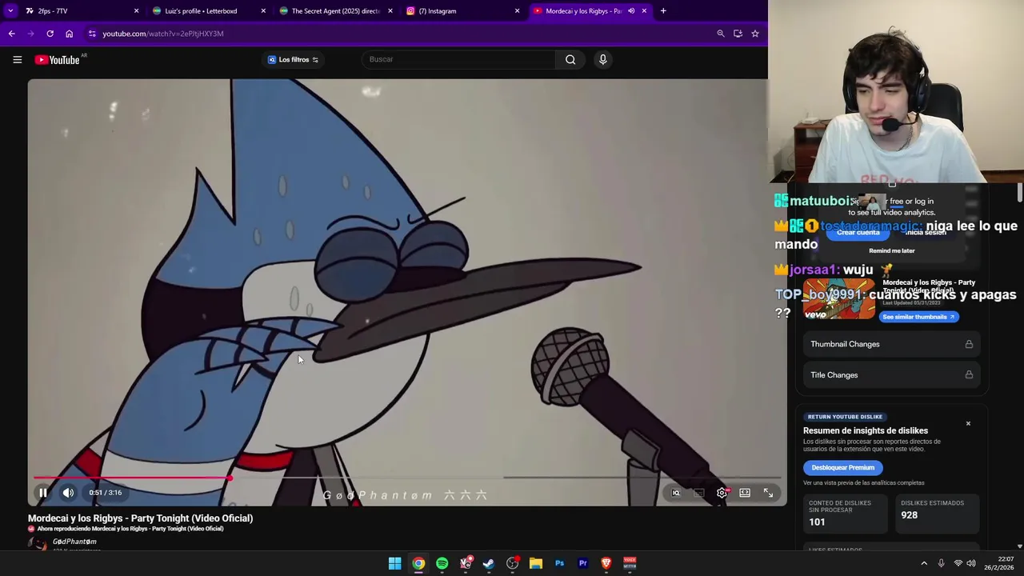1024x576 pixels.
Task: Switch the player to theater mode
Action: (745, 493)
